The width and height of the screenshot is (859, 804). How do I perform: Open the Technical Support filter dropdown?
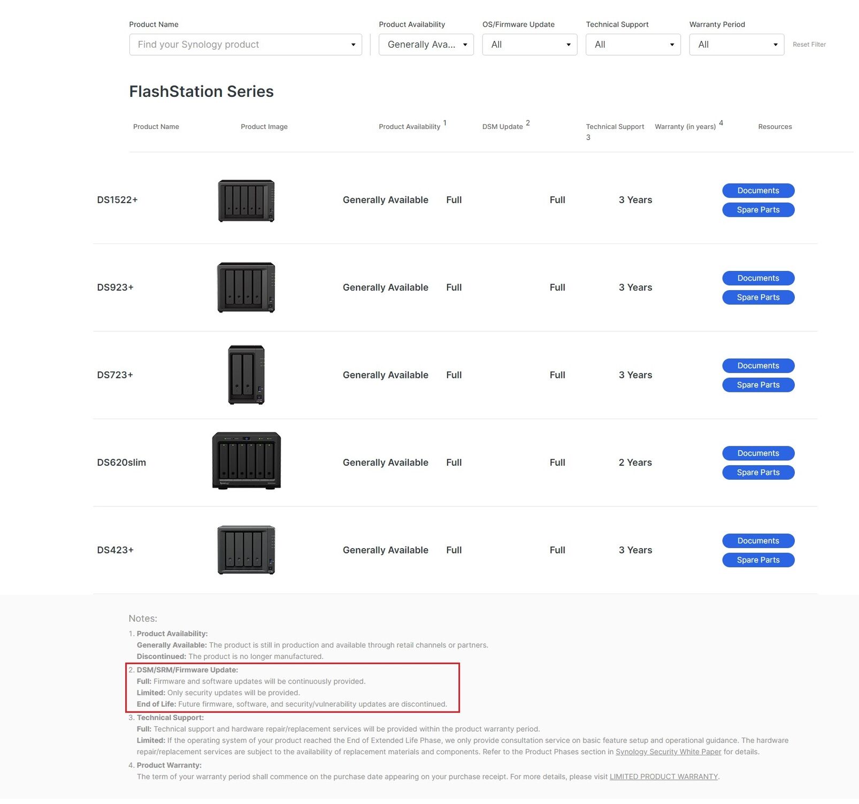click(x=633, y=44)
